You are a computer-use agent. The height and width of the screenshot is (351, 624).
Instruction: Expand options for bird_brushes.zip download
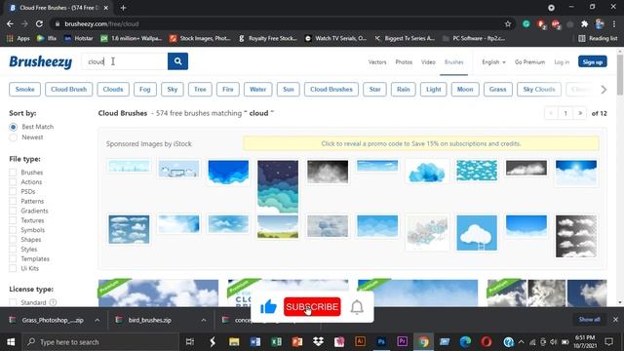coord(204,320)
